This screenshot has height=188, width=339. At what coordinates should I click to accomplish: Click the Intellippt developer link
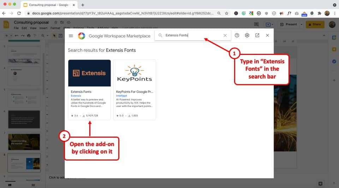coord(122,96)
